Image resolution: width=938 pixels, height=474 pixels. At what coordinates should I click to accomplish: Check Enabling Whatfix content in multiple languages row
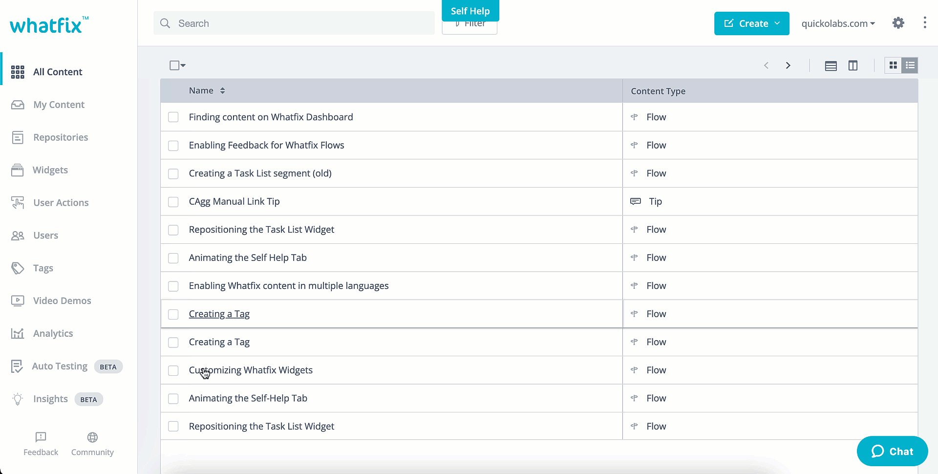pyautogui.click(x=173, y=286)
